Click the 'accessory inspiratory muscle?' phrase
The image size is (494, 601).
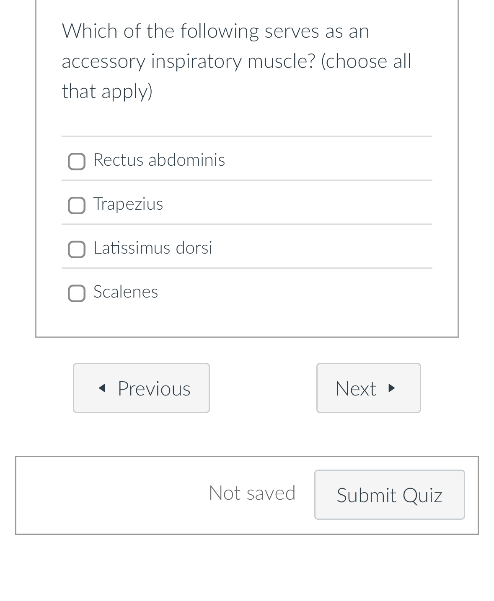tap(188, 61)
